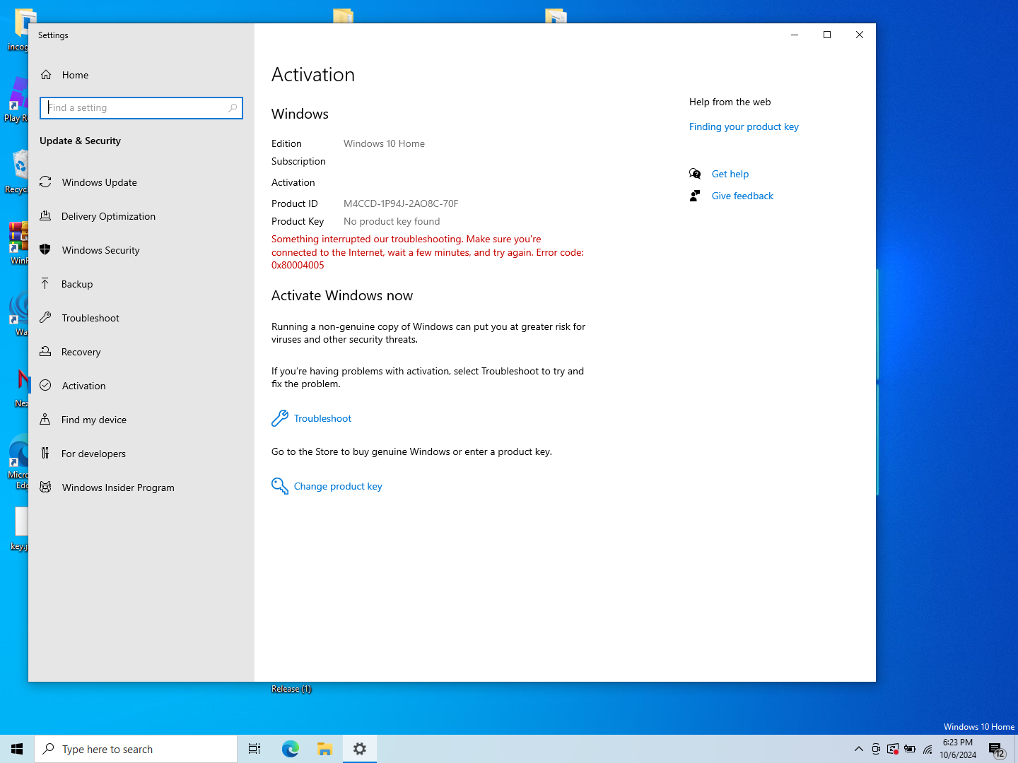The width and height of the screenshot is (1018, 763).
Task: Open the Start menu button
Action: click(x=17, y=749)
